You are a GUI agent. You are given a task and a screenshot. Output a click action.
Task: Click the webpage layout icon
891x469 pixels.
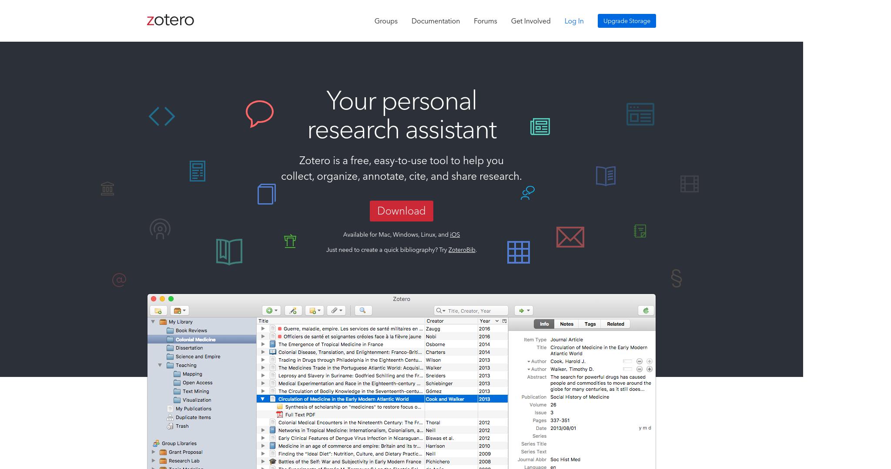640,114
